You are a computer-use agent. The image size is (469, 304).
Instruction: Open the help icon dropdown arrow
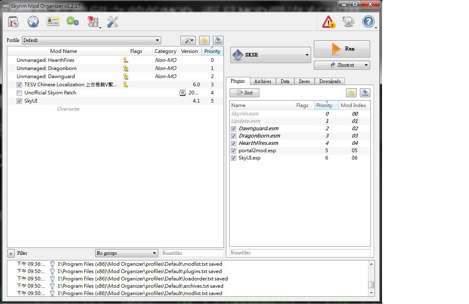coord(376,28)
